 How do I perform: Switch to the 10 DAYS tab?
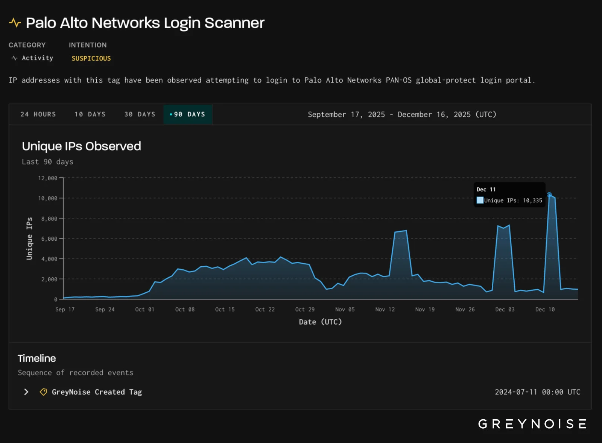point(90,114)
